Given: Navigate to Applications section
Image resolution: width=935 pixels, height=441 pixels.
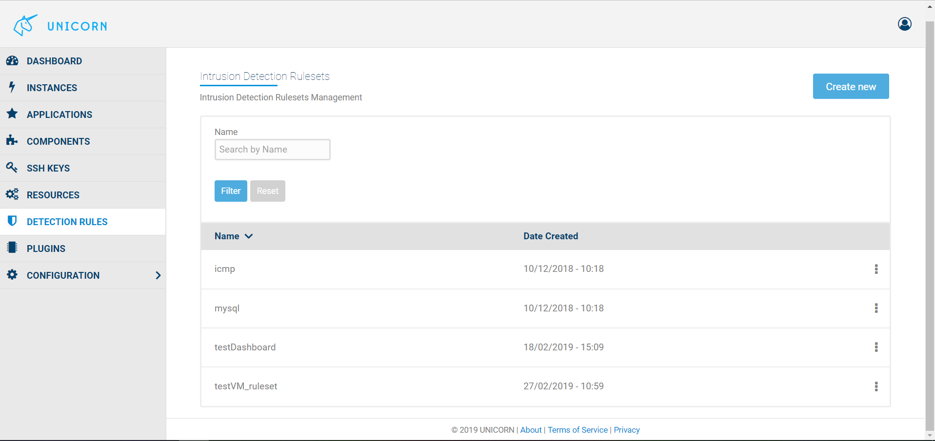Looking at the screenshot, I should click(x=83, y=115).
